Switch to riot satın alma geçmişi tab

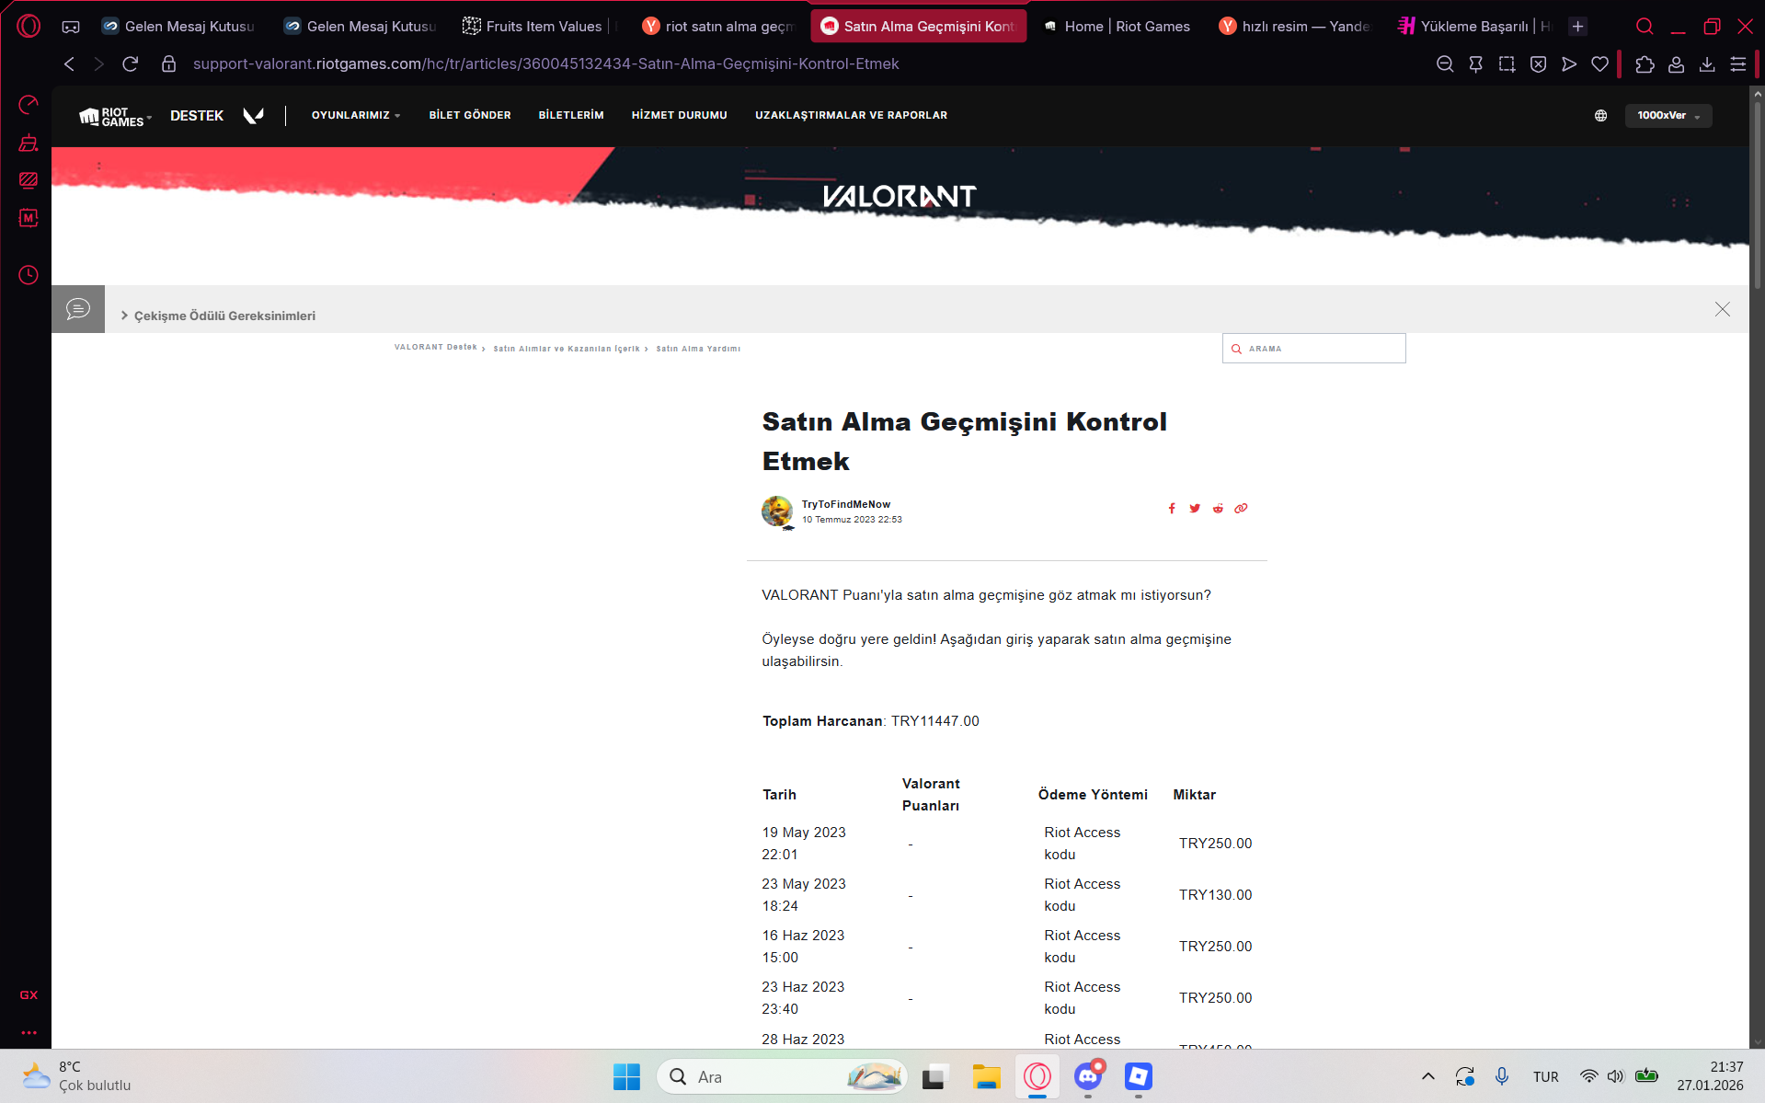point(719,27)
